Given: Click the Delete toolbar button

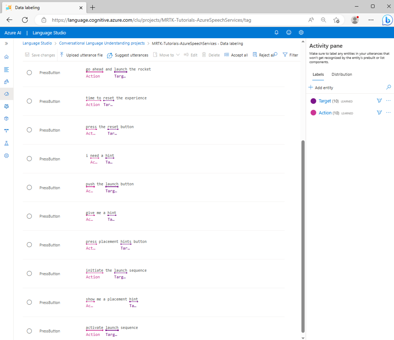Looking at the screenshot, I should (211, 55).
